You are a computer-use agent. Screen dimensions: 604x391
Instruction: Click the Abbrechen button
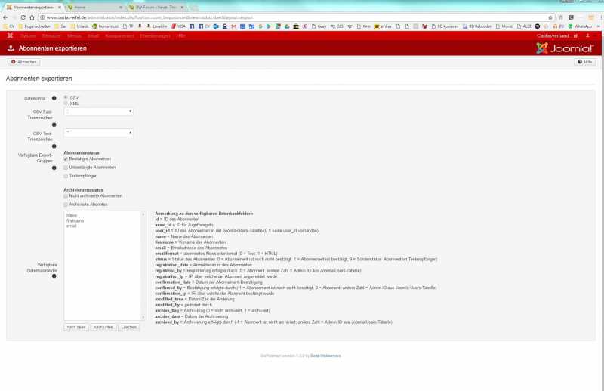[x=24, y=62]
